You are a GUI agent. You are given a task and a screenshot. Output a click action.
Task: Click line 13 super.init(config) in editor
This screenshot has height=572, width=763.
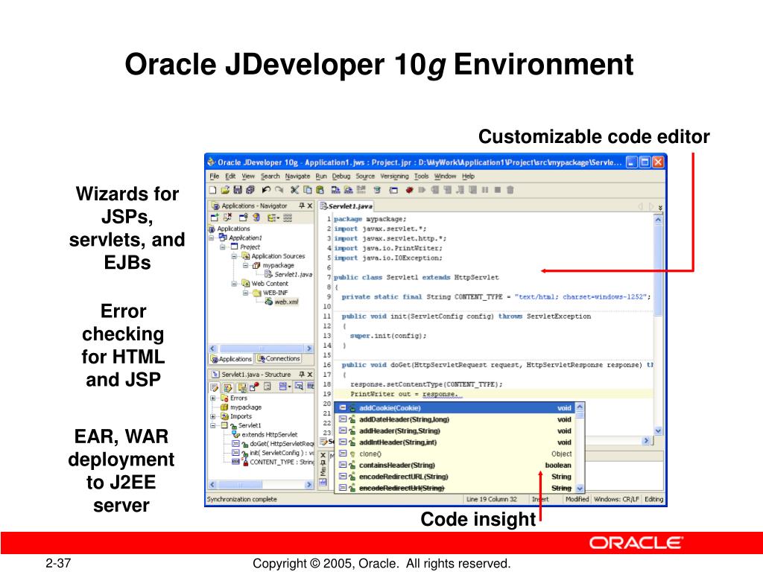click(x=387, y=336)
